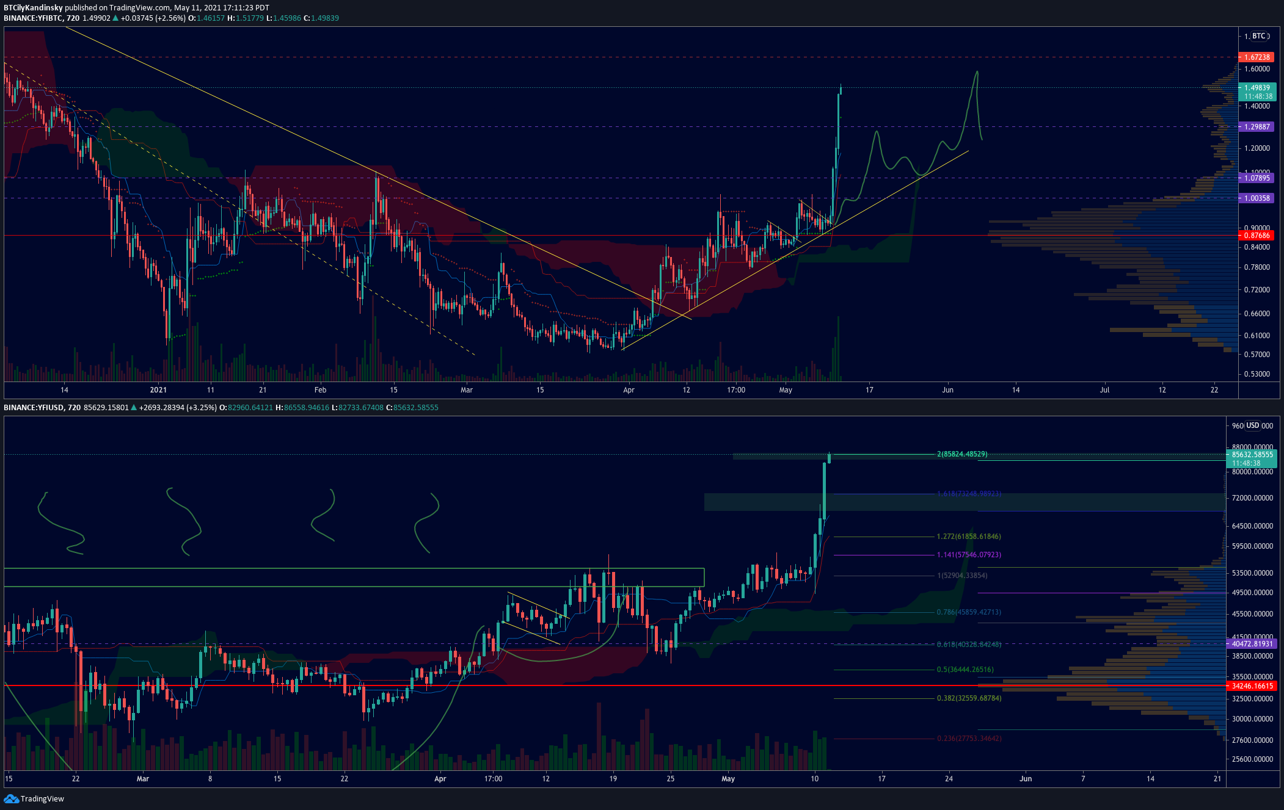This screenshot has width=1284, height=810.
Task: Click the Feb label on upper time axis
Action: (x=320, y=390)
